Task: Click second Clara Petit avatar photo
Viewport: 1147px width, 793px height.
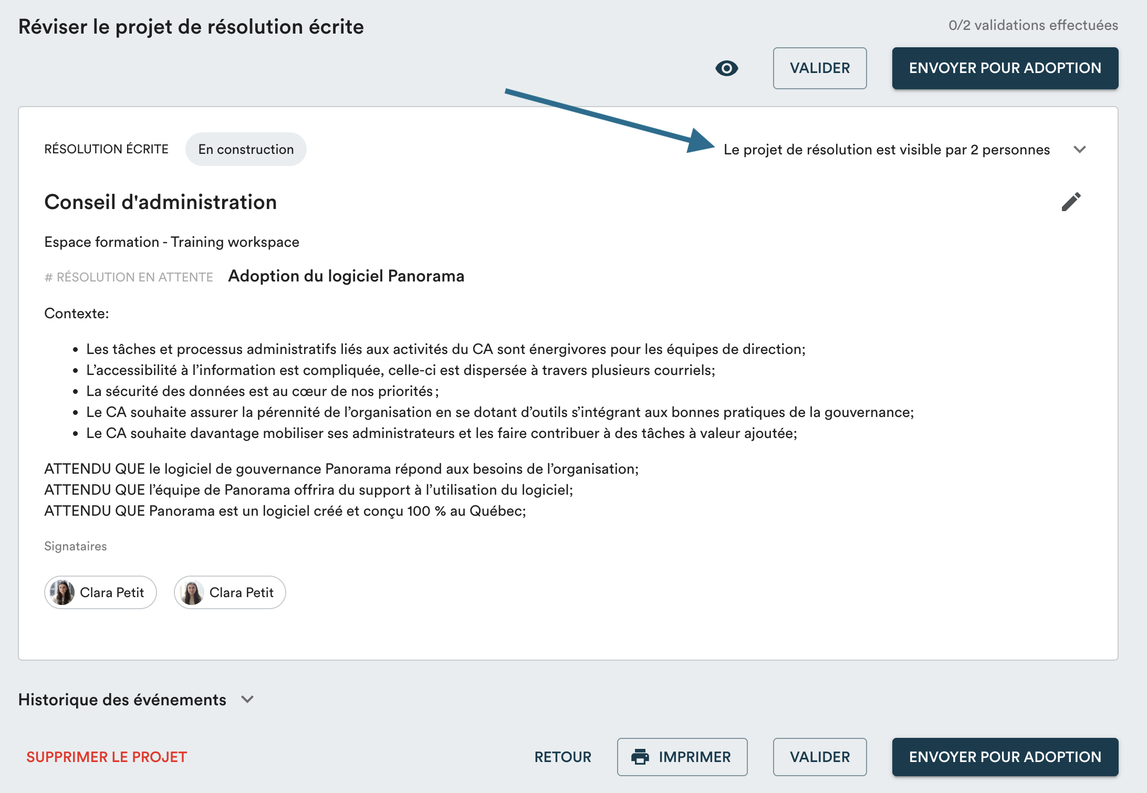Action: [x=192, y=592]
